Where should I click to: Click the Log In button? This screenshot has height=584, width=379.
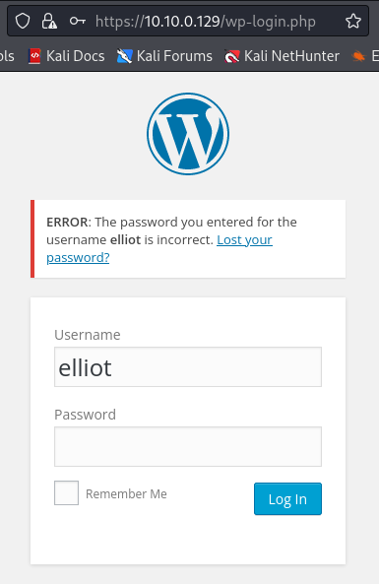pos(287,499)
